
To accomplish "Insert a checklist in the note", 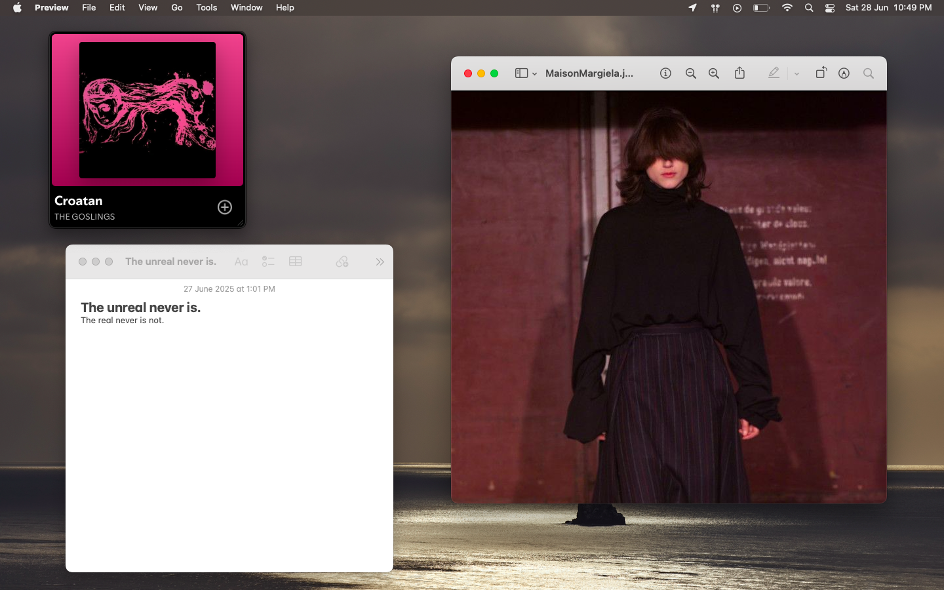I will 268,262.
